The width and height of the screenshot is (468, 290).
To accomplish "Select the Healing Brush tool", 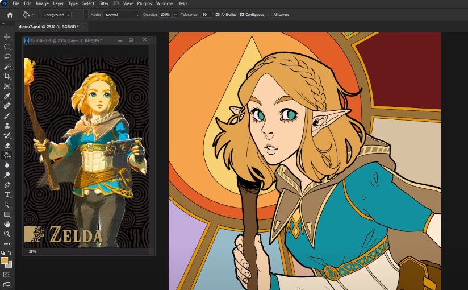I will coord(7,106).
